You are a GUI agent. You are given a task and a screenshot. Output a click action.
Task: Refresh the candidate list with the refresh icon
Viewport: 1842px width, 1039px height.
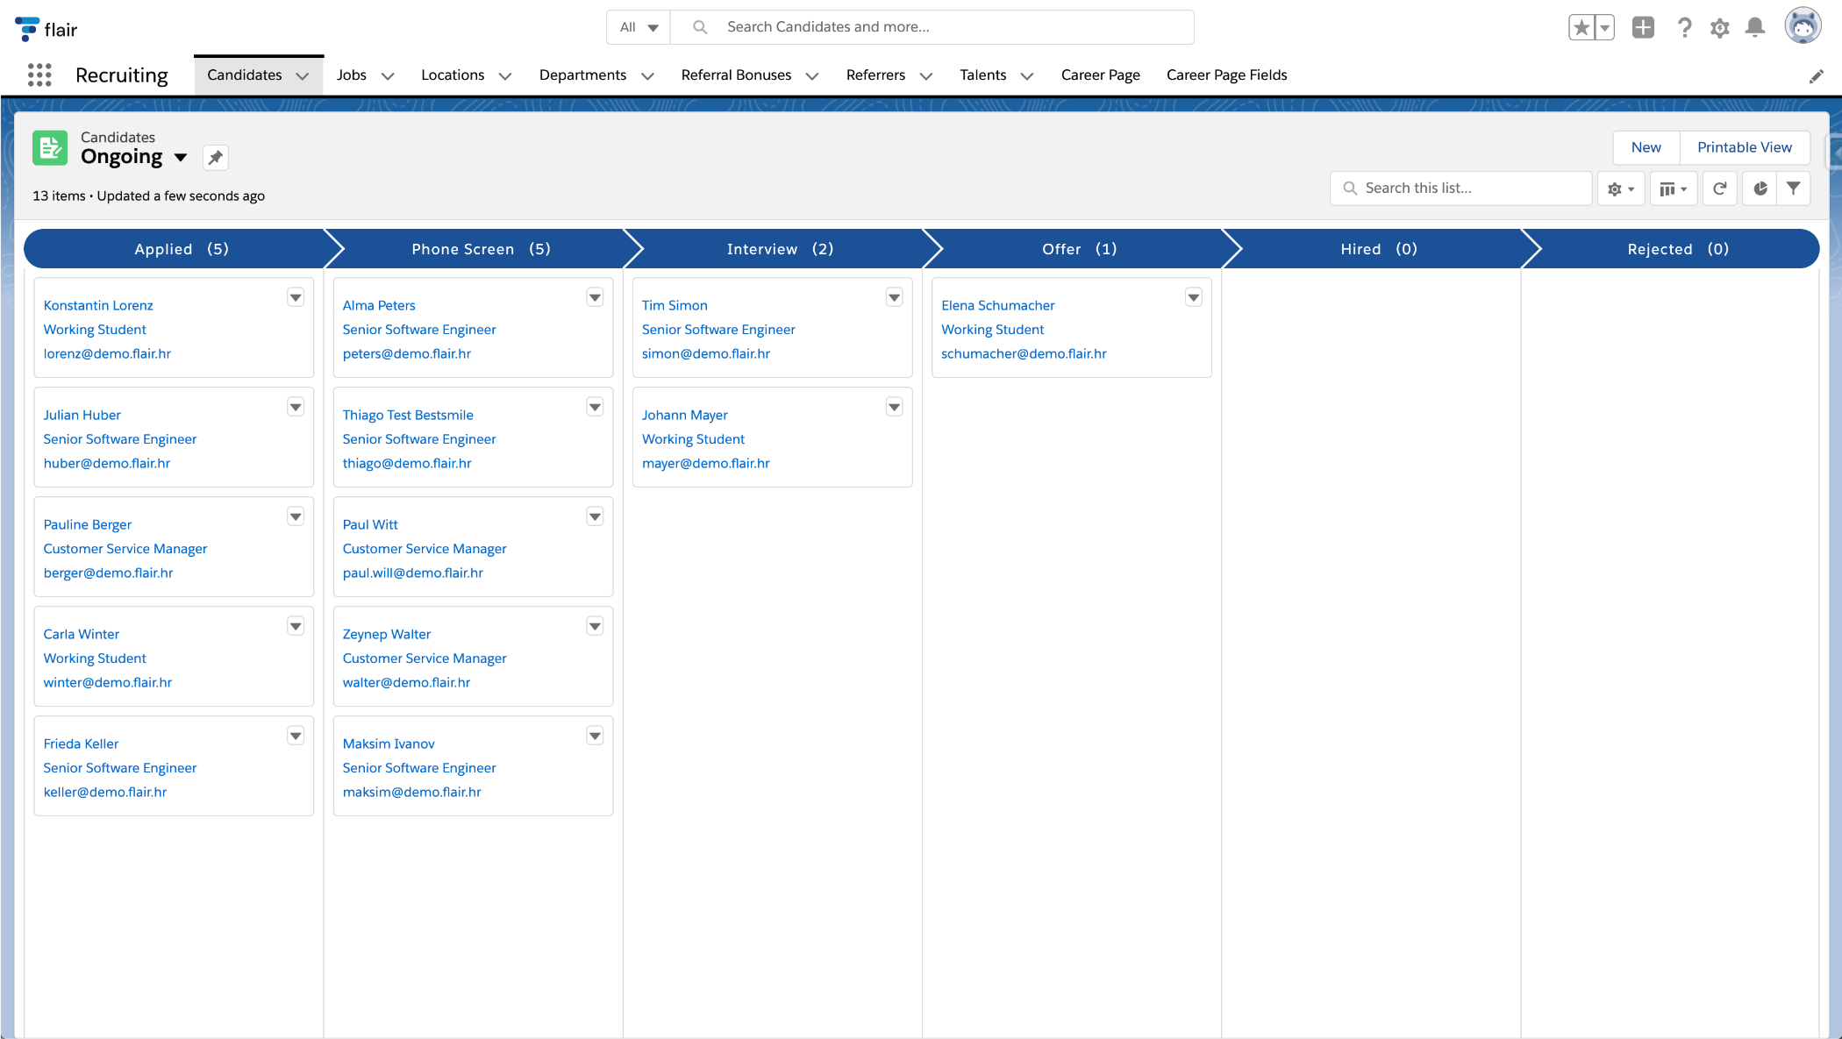coord(1719,188)
